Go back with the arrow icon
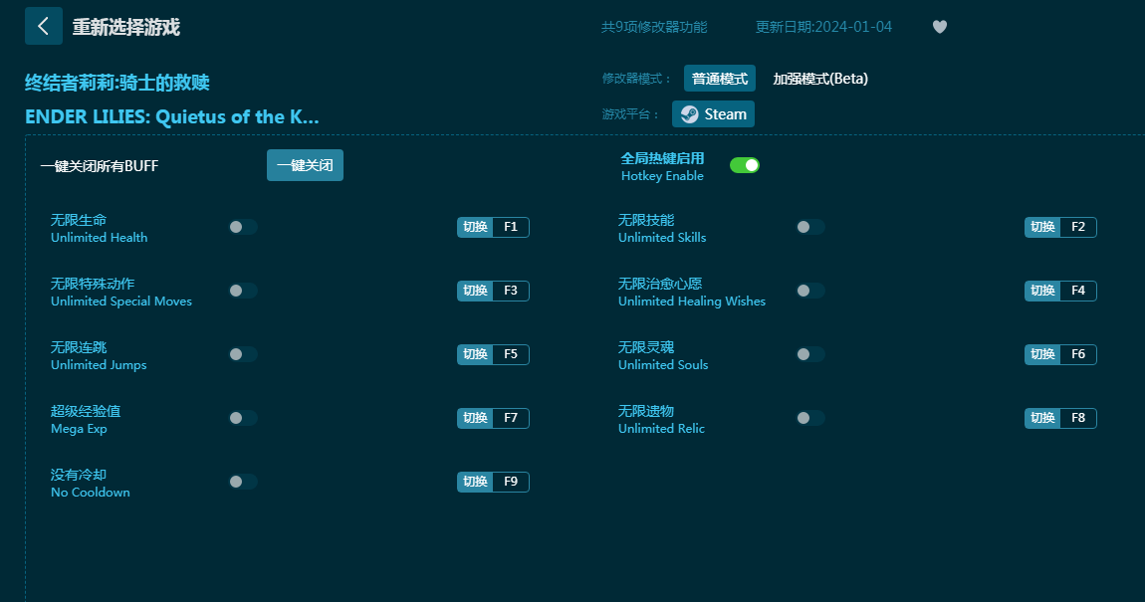This screenshot has height=602, width=1145. tap(43, 26)
